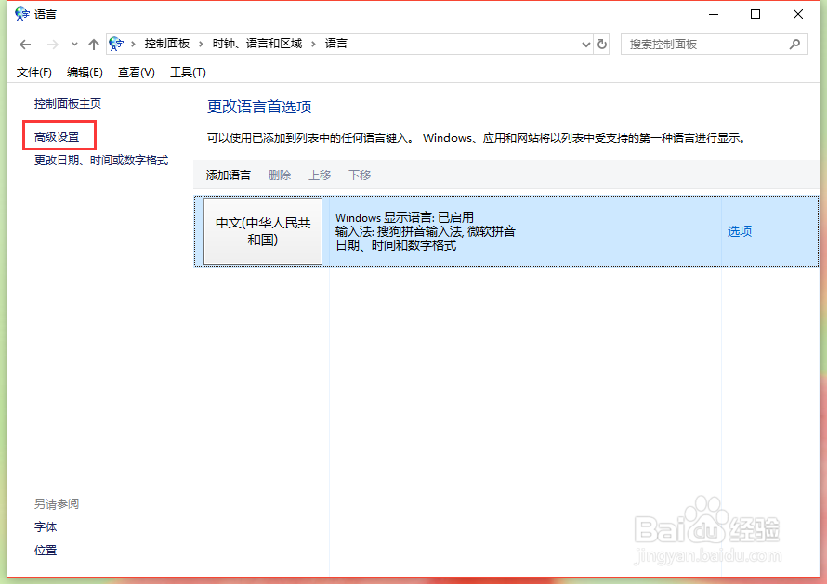Open the address bar history dropdown
Viewport: 827px width, 584px height.
[x=585, y=43]
